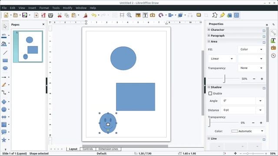Click the blue rectangle shape on canvas
278x156 pixels.
click(136, 97)
